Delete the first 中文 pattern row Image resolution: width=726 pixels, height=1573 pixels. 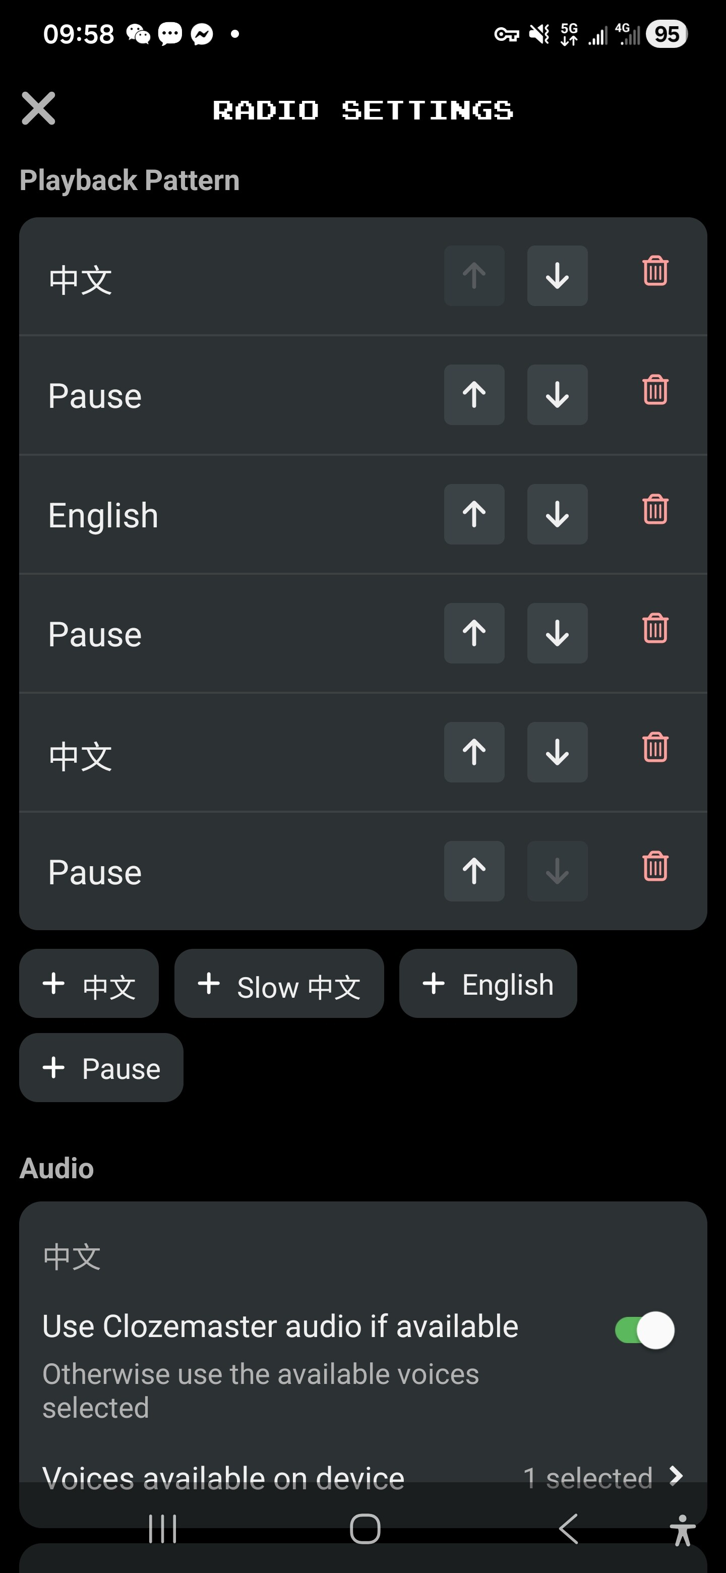[655, 271]
